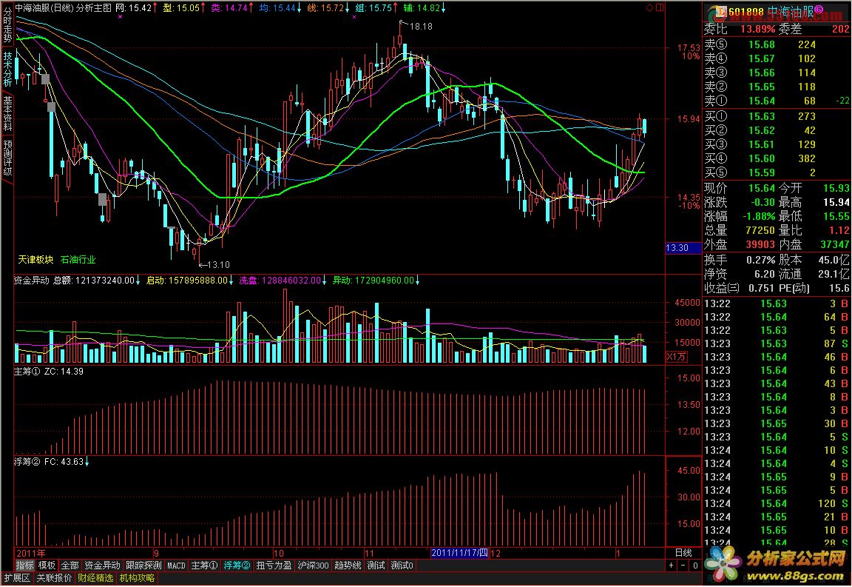
Task: Select the 指标 tab
Action: [x=24, y=566]
